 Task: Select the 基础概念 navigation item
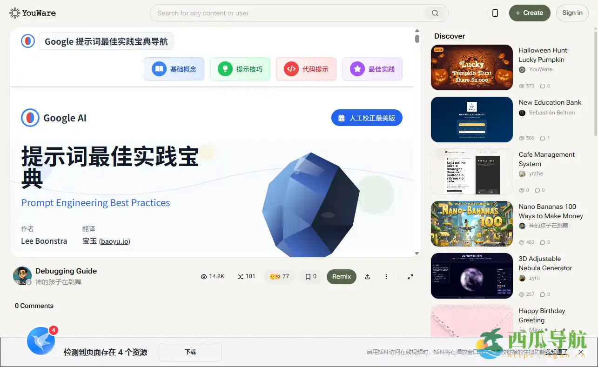(174, 68)
